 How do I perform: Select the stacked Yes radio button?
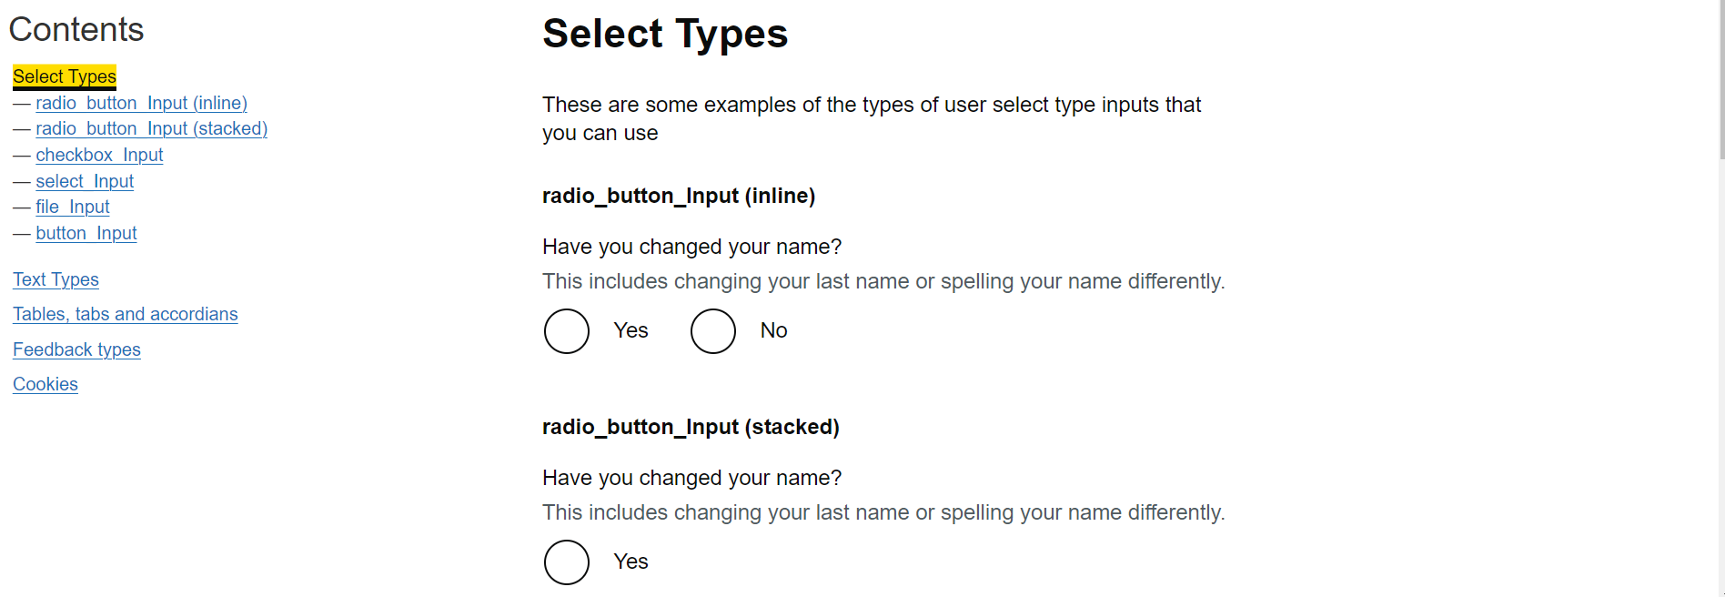click(x=567, y=562)
